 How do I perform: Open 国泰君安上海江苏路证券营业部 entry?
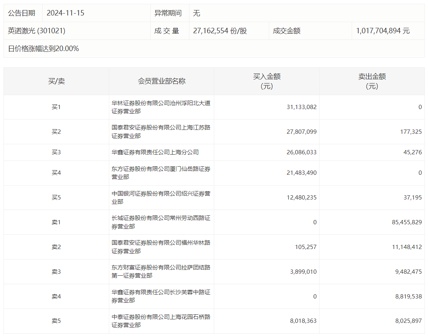[x=161, y=131]
